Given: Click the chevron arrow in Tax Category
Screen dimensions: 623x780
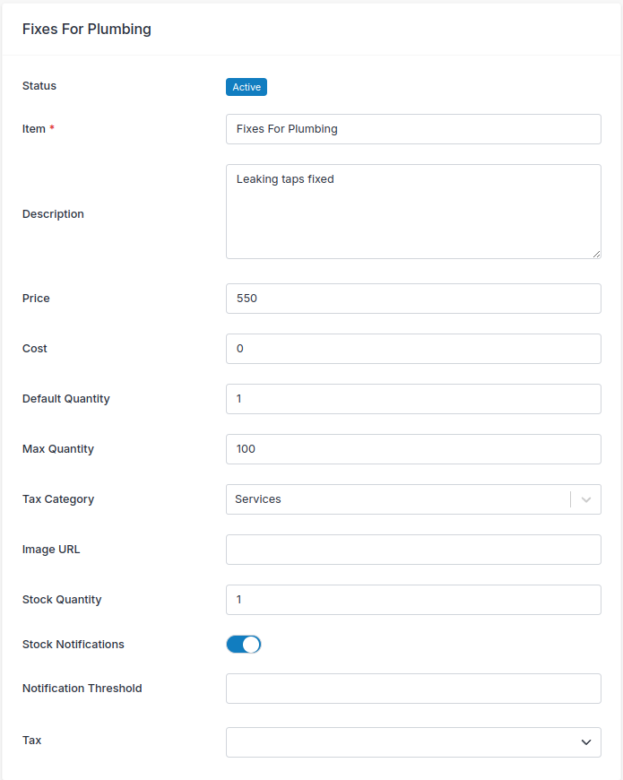Looking at the screenshot, I should [x=586, y=499].
